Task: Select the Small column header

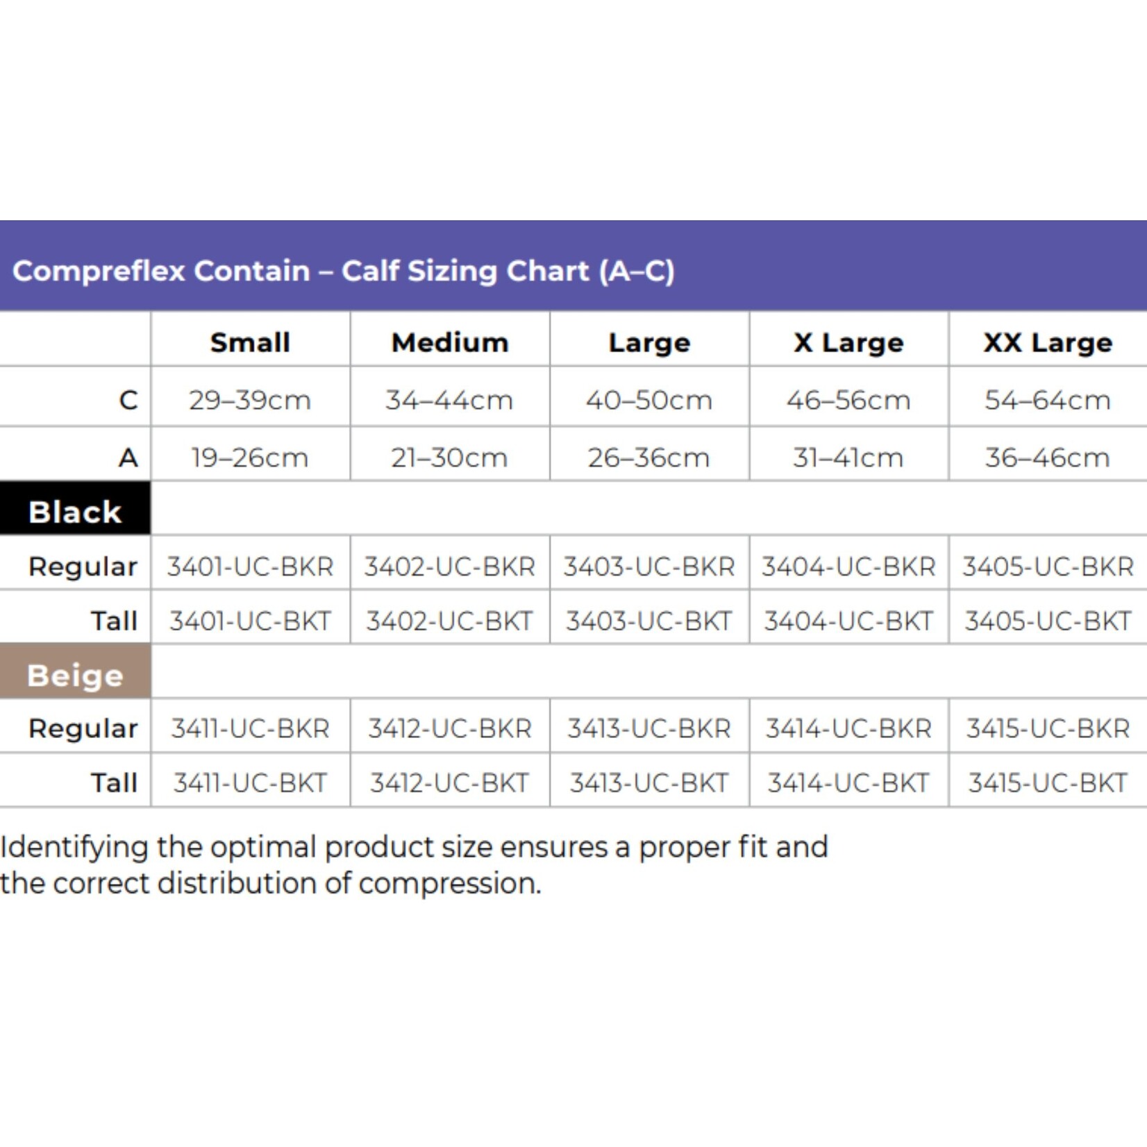Action: tap(250, 342)
